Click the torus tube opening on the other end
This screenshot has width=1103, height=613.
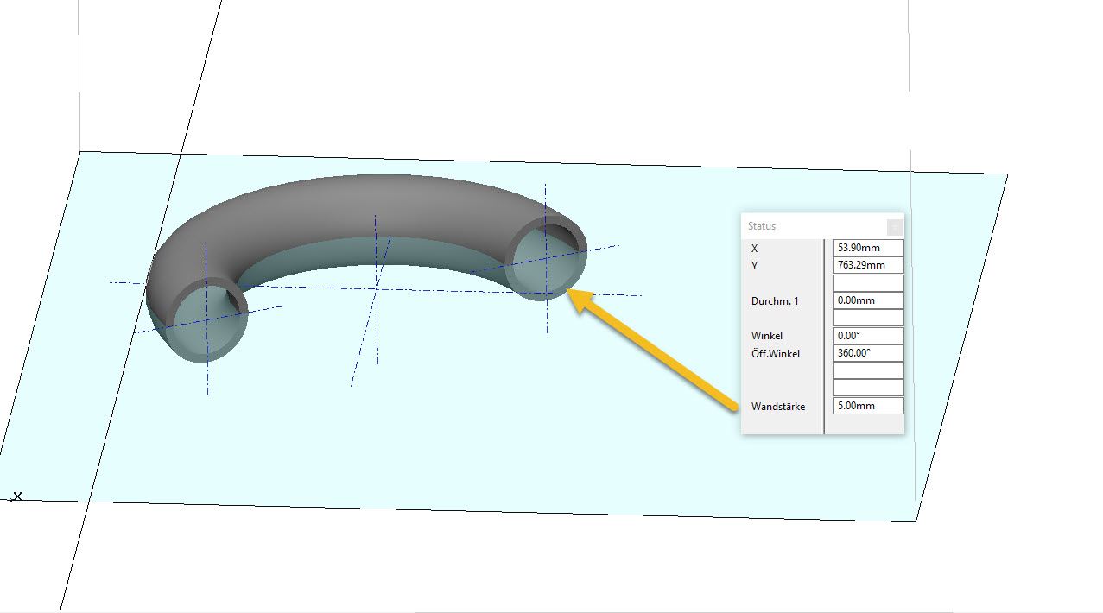206,320
